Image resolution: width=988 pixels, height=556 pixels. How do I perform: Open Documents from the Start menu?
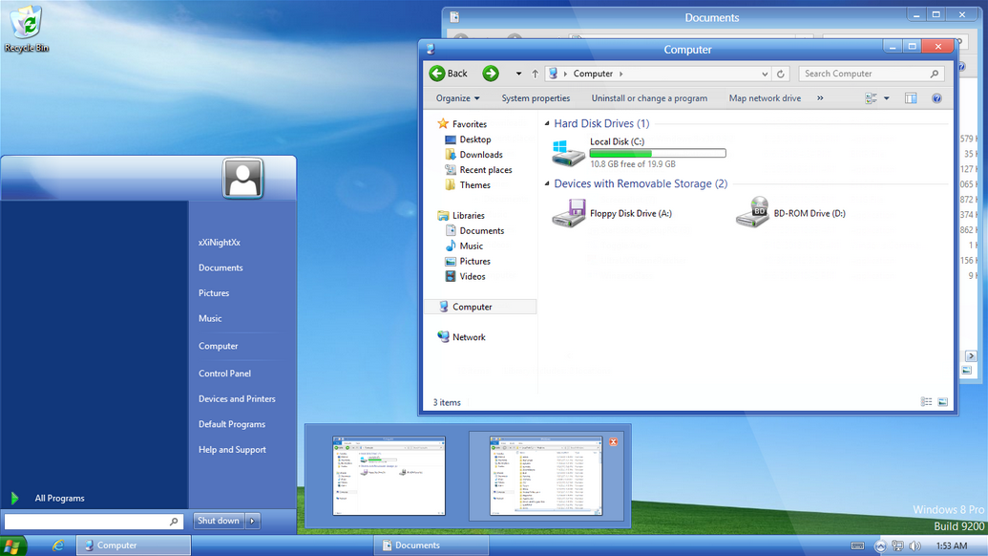tap(221, 267)
